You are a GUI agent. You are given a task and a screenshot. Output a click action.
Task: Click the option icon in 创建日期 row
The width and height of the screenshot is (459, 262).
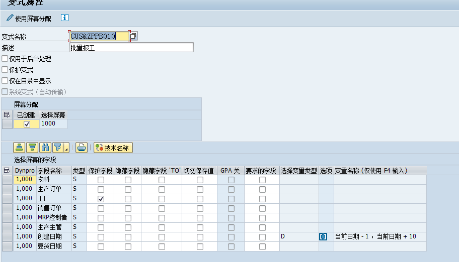[x=323, y=236]
